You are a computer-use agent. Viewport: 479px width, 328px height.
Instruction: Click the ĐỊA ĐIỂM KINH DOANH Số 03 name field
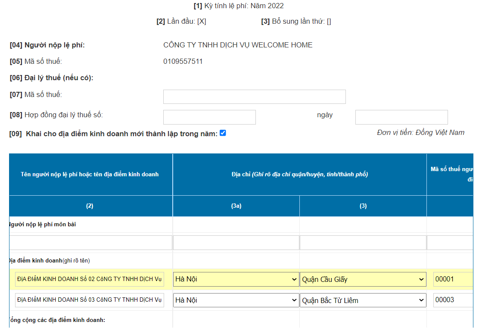pos(90,300)
